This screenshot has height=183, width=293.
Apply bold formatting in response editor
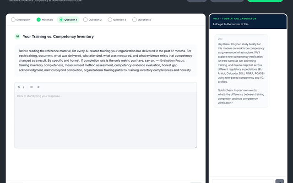coord(18,87)
